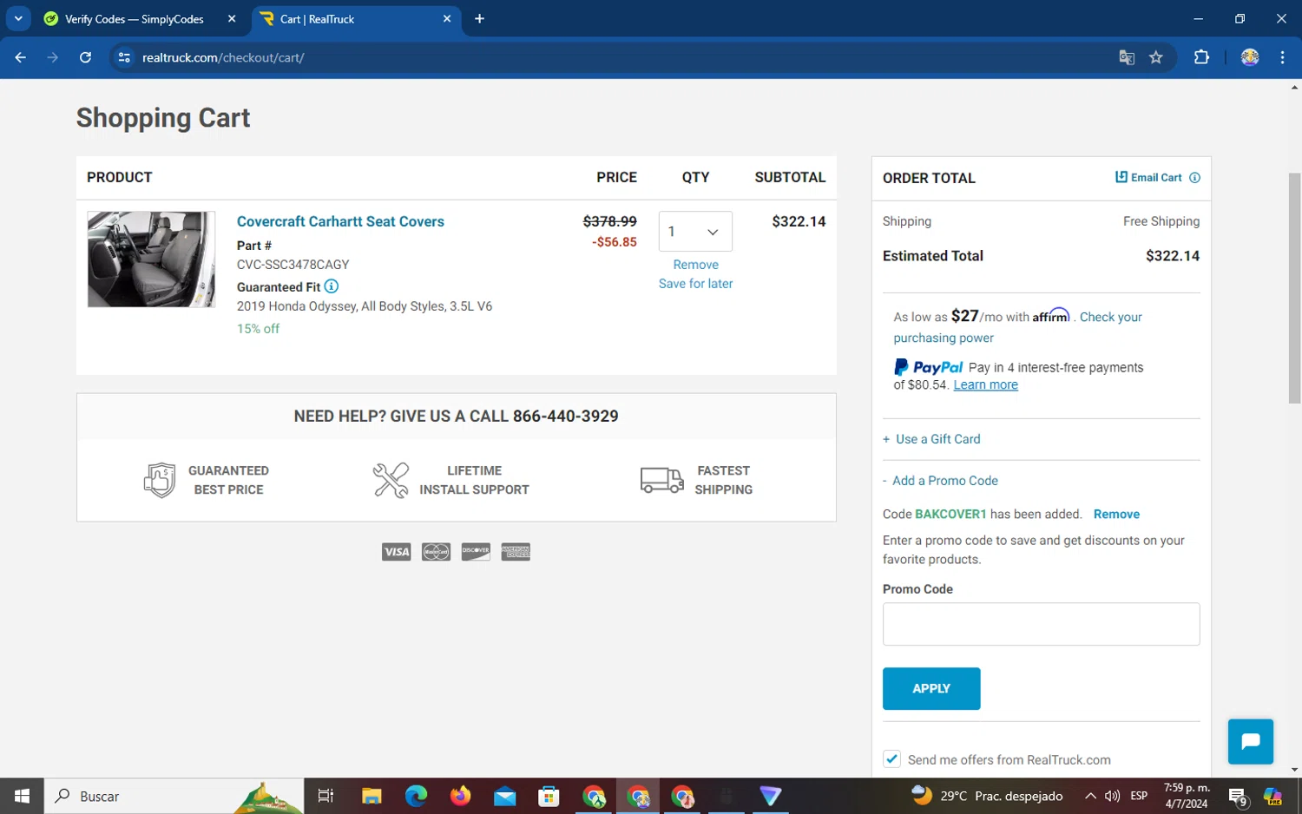Remove the seat covers from cart
Screen dimensions: 1302x814
(695, 265)
